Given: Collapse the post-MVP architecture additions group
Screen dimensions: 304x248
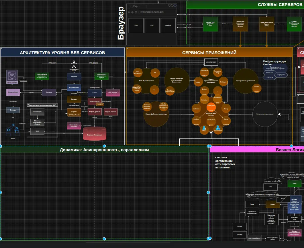Looking at the screenshot, I should [28, 105].
